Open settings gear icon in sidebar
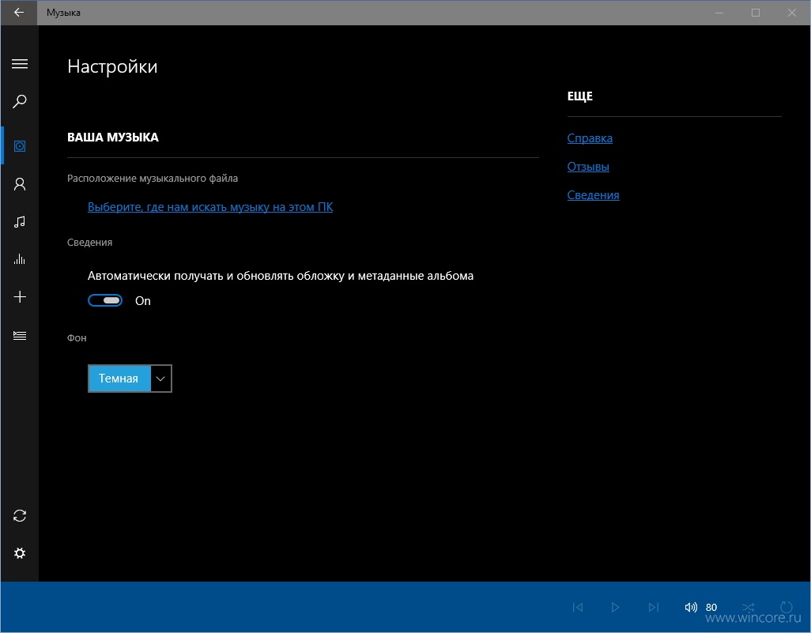The width and height of the screenshot is (811, 633). coord(20,553)
